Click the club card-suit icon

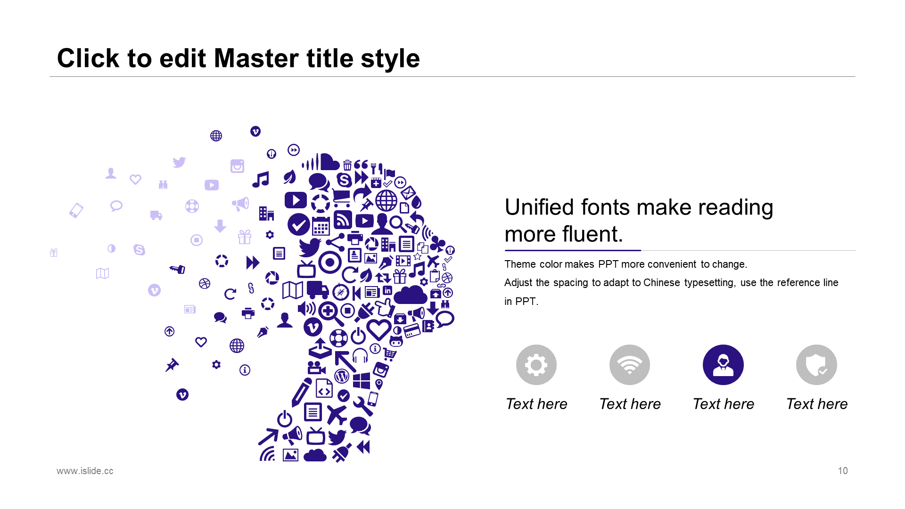pos(437,244)
